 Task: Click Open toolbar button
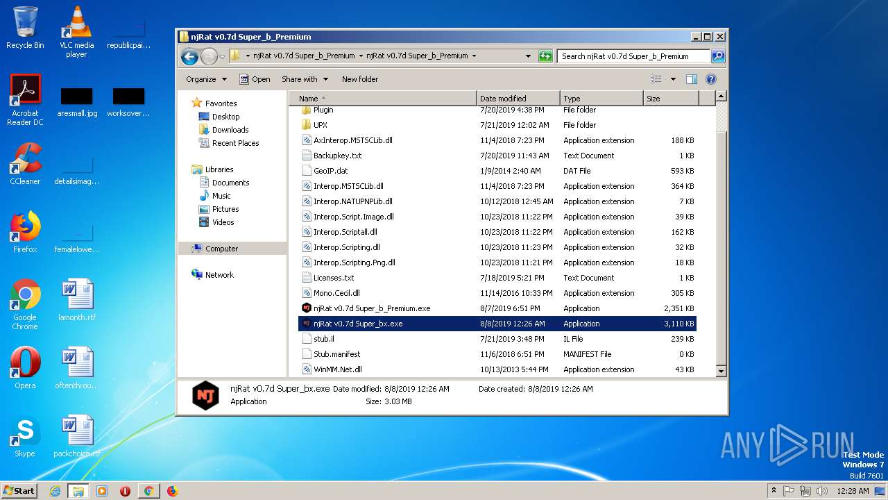click(x=255, y=79)
